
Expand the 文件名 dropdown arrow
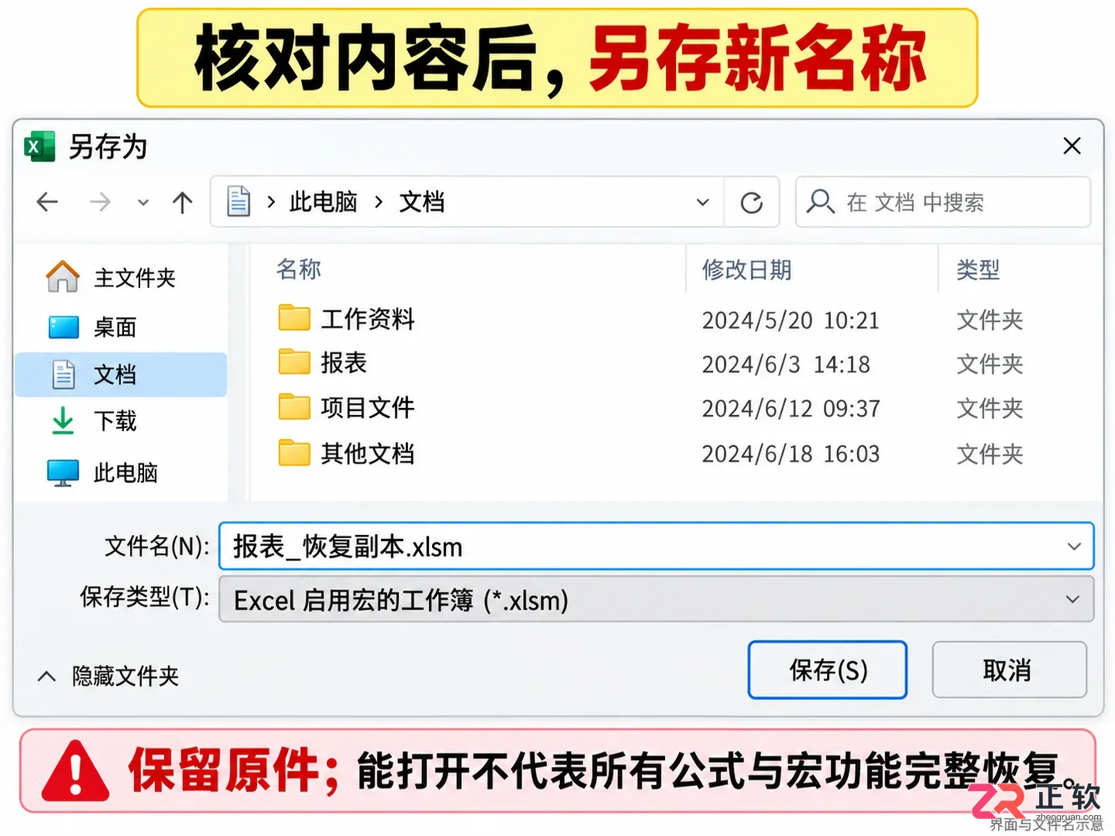point(1074,546)
